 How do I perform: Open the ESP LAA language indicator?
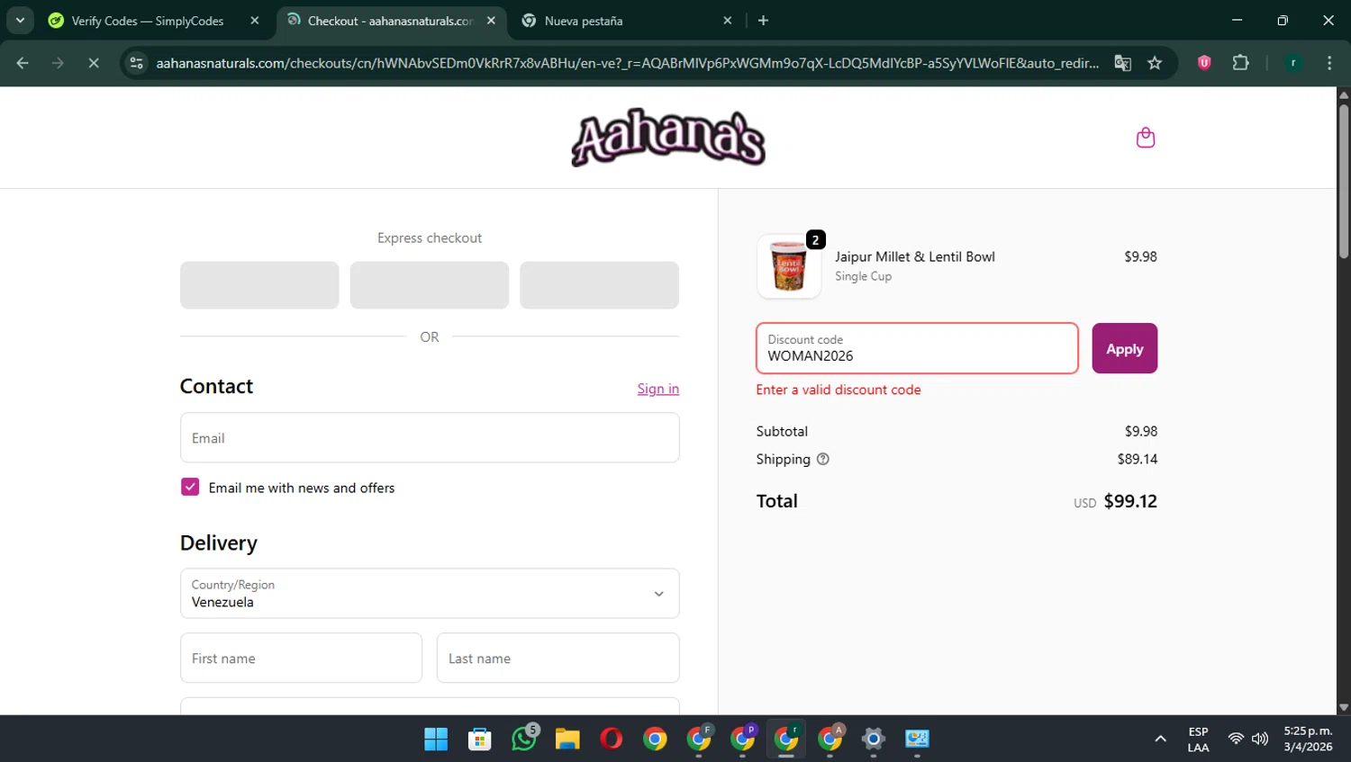(1198, 740)
